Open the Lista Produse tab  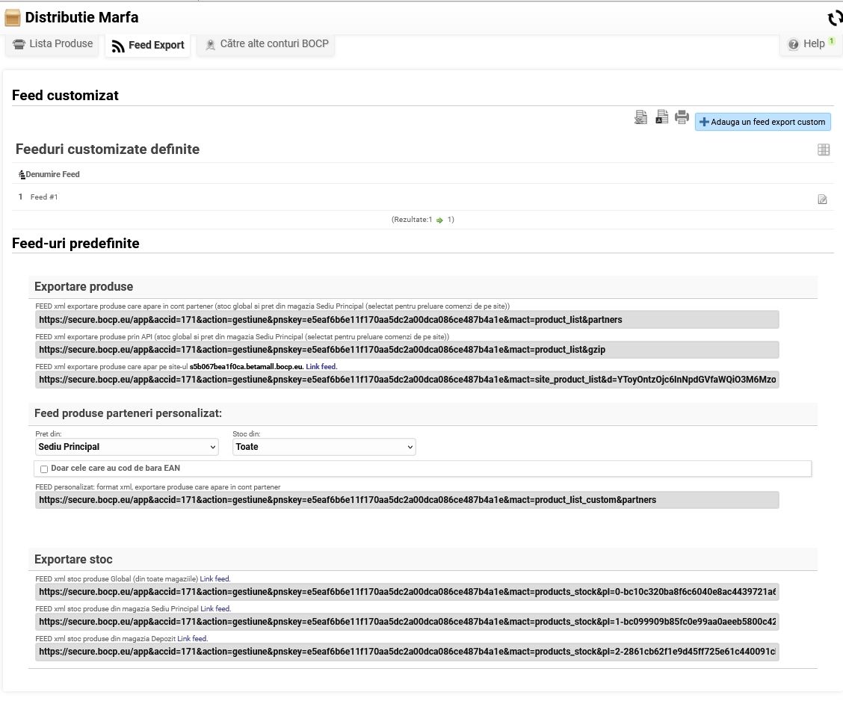[x=53, y=44]
